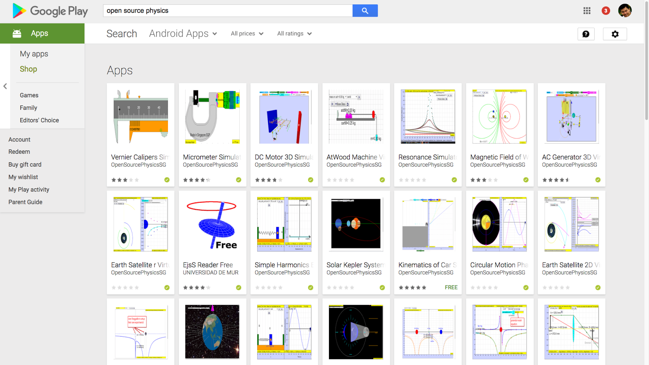The image size is (649, 365).
Task: Open EjsS Reader Free thumbnail
Action: click(213, 224)
